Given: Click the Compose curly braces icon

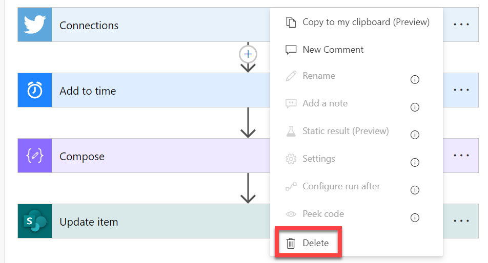Looking at the screenshot, I should (x=35, y=156).
